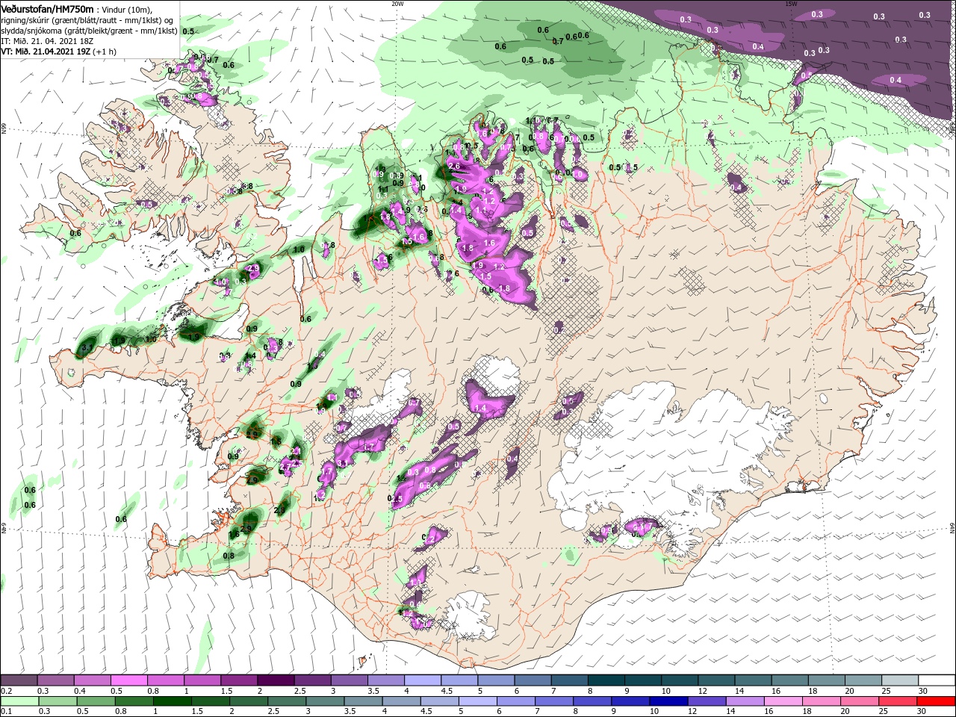Click the 15W longitude label at top
956x717 pixels.
tap(790, 4)
